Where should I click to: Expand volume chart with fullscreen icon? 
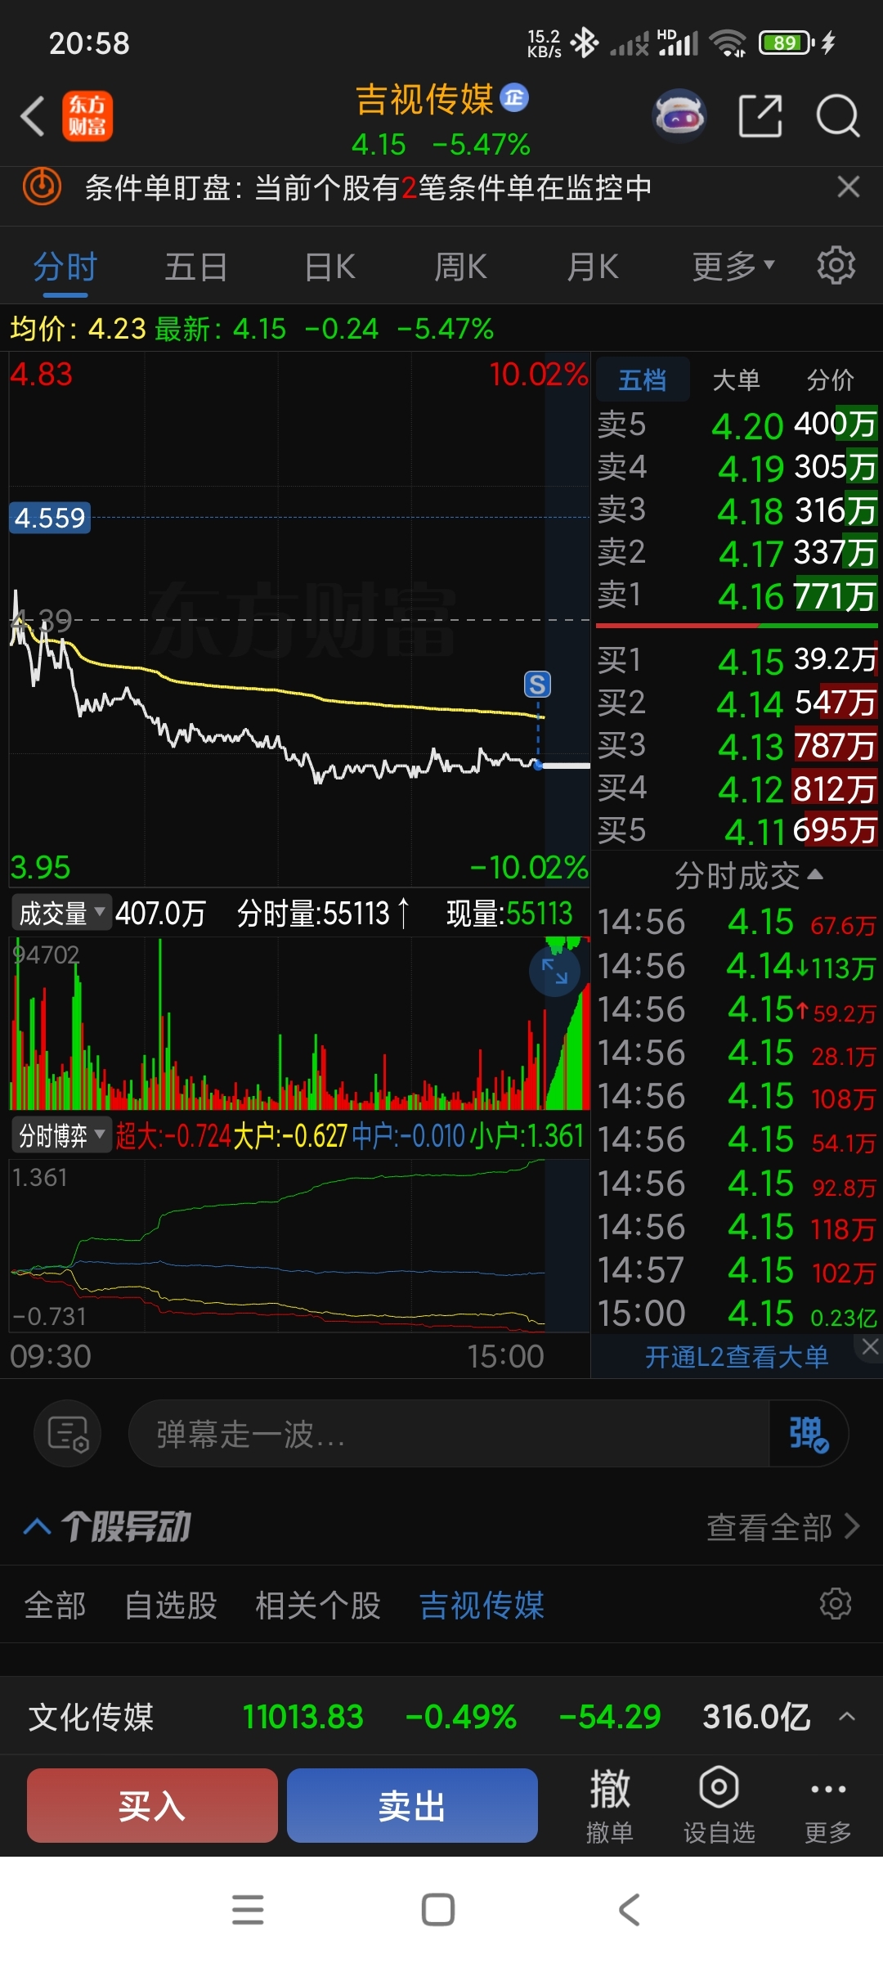tap(554, 971)
